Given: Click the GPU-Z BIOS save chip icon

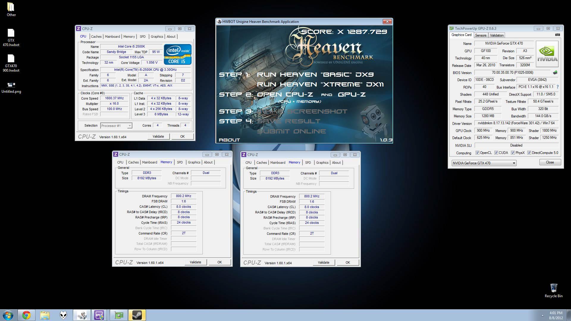Looking at the screenshot, I should [555, 73].
